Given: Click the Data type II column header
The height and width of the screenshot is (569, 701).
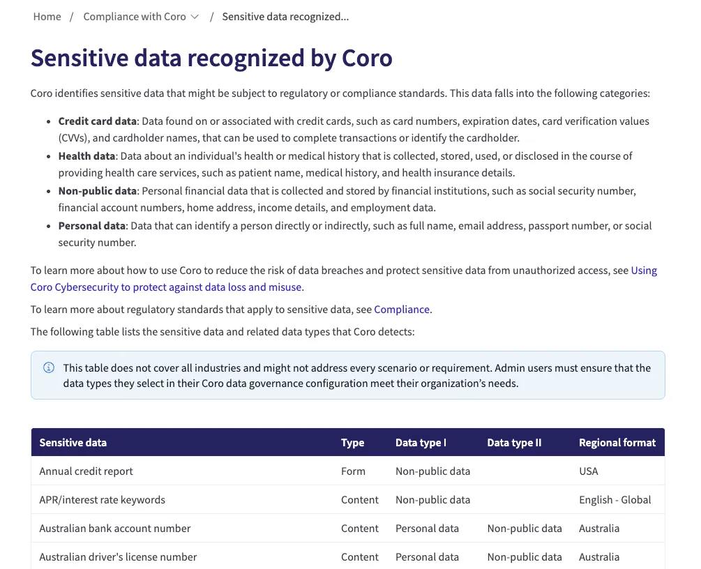Looking at the screenshot, I should point(514,443).
